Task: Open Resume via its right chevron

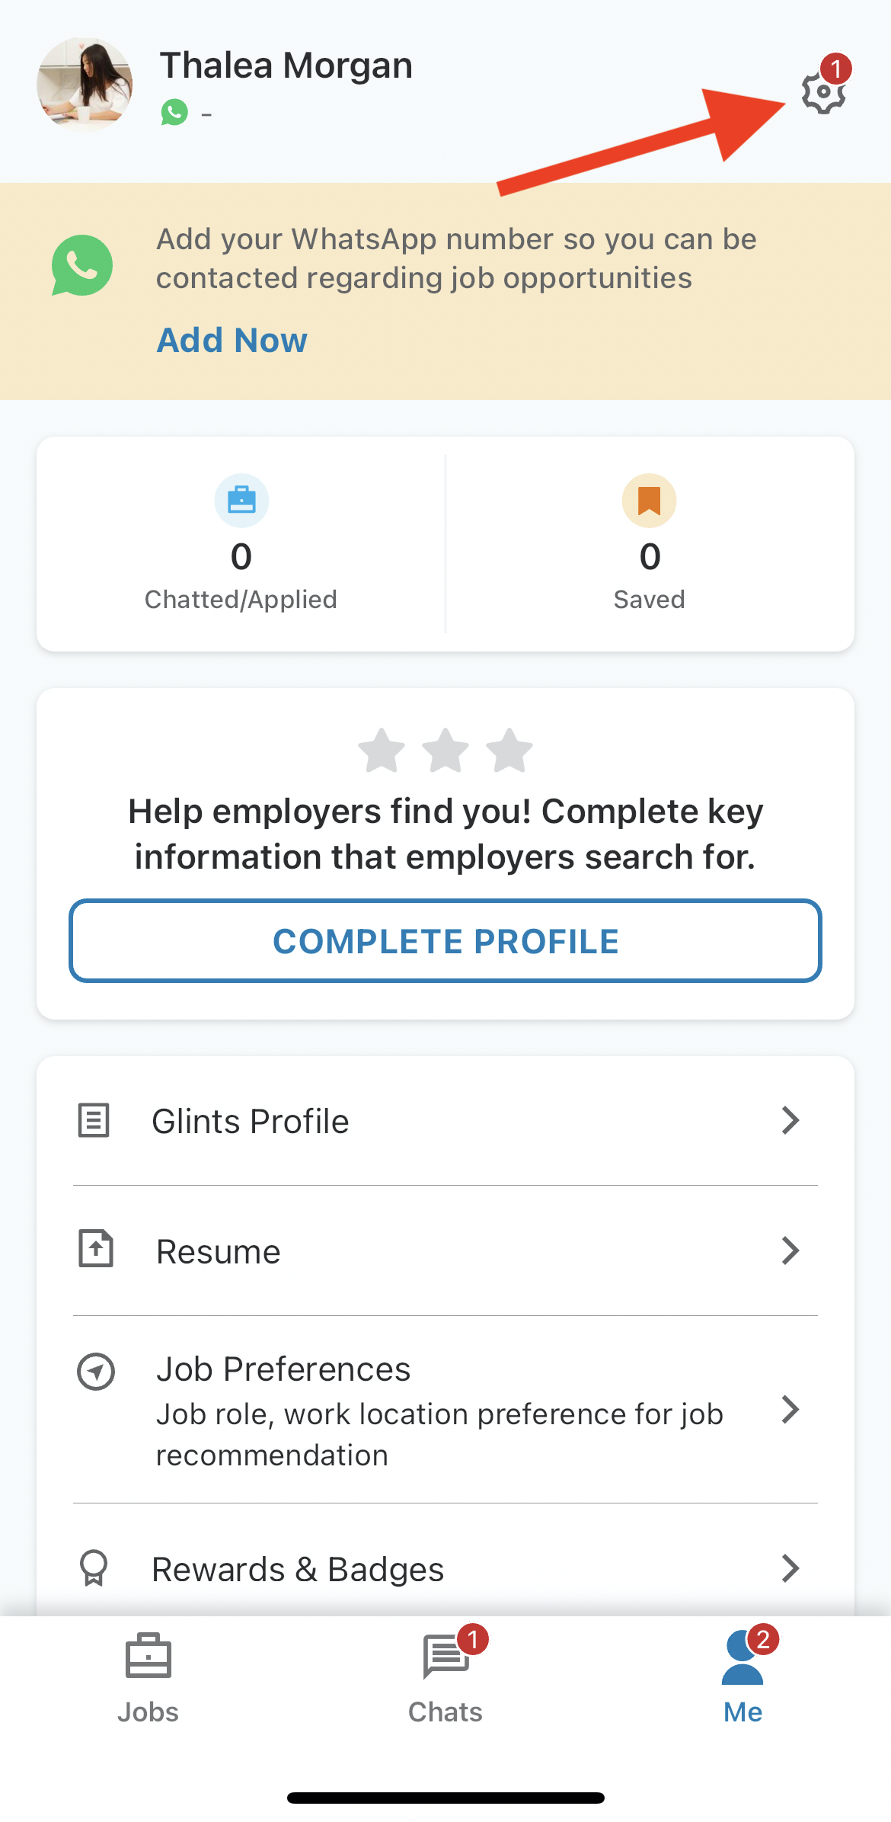Action: 790,1250
